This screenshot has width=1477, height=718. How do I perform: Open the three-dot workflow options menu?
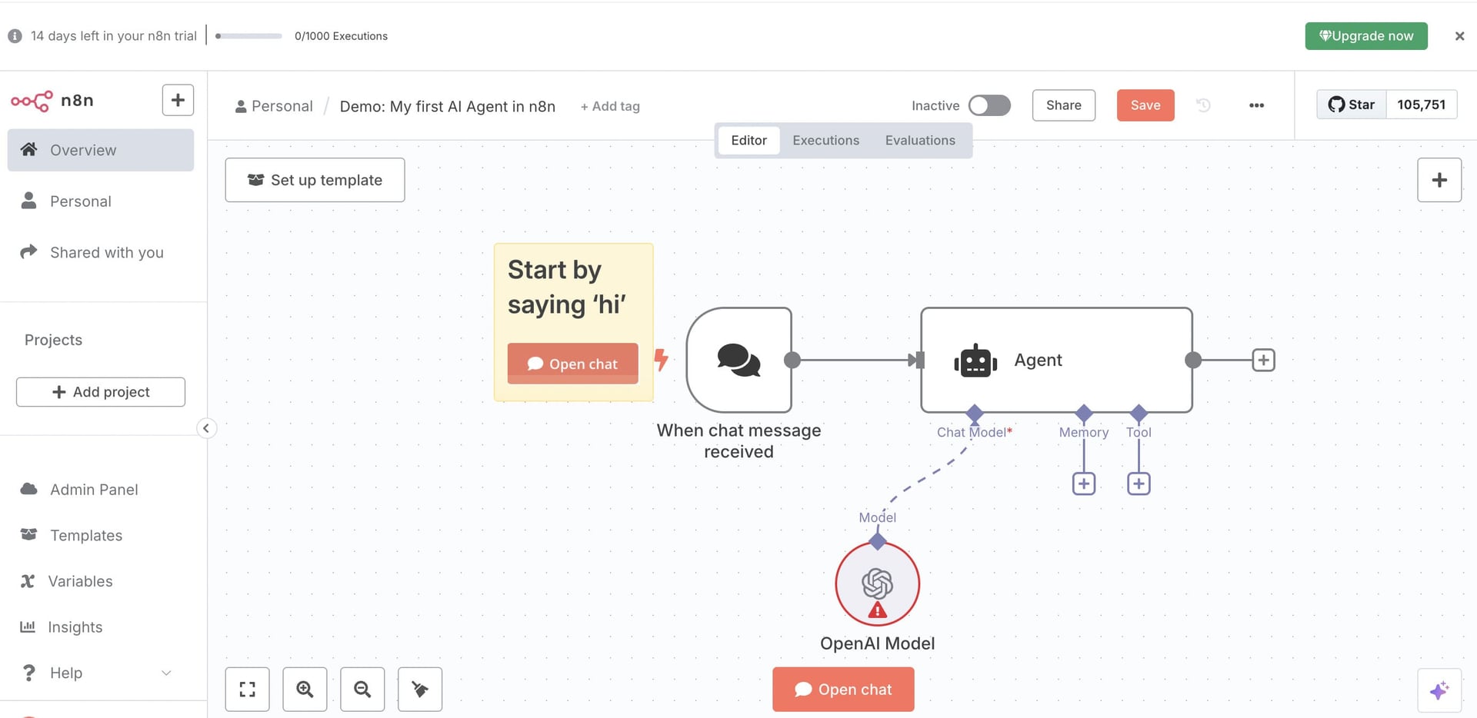[1256, 105]
